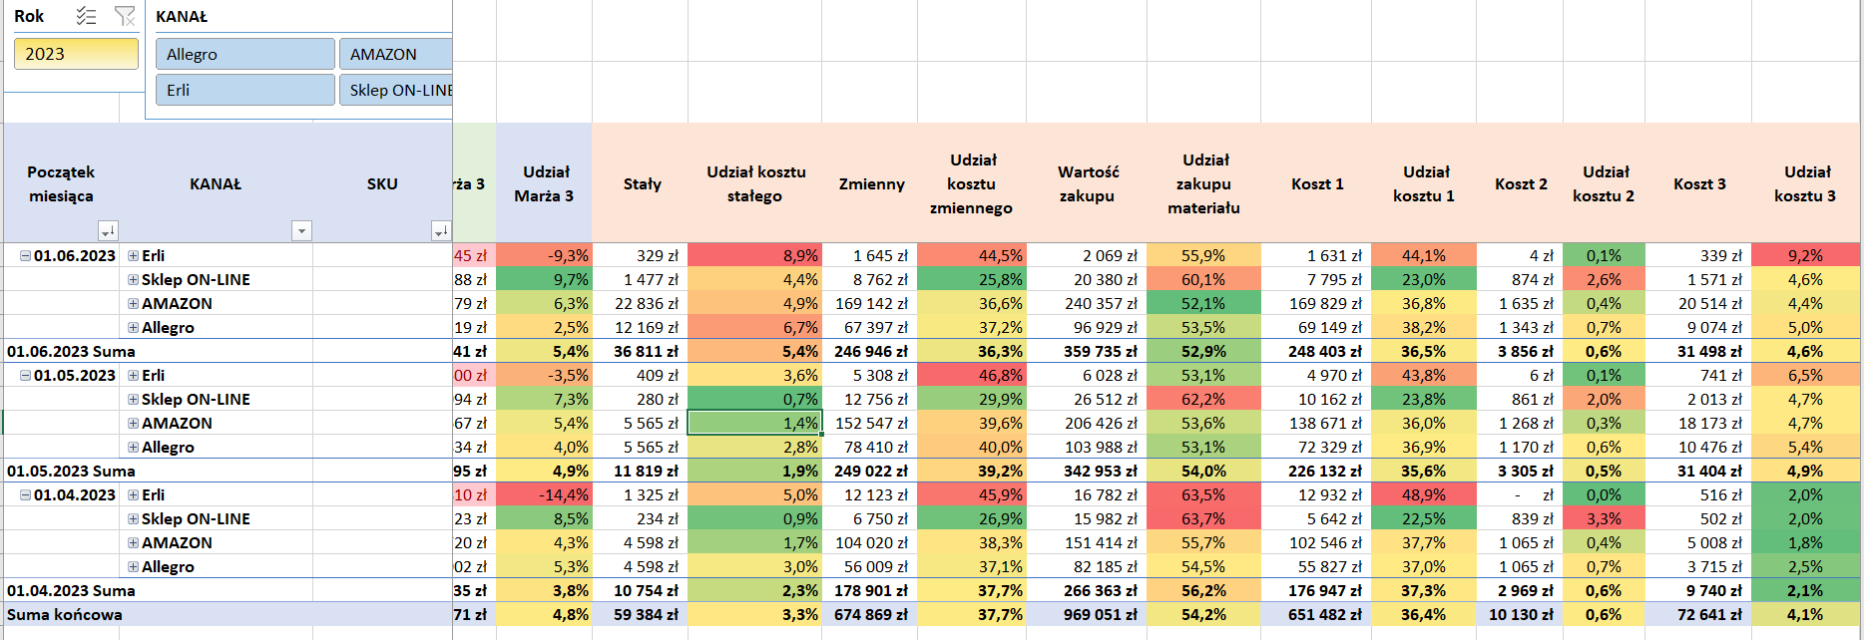Open the Początek miesiąca sort and filter button
This screenshot has width=1864, height=640.
[108, 231]
